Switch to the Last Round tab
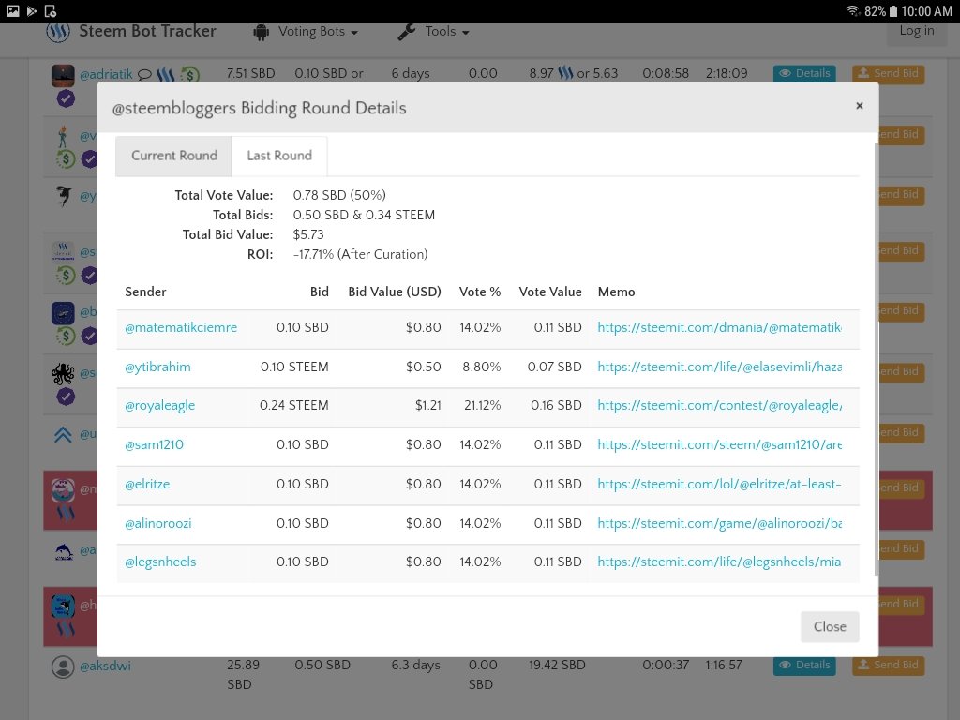Viewport: 960px width, 720px height. click(279, 156)
